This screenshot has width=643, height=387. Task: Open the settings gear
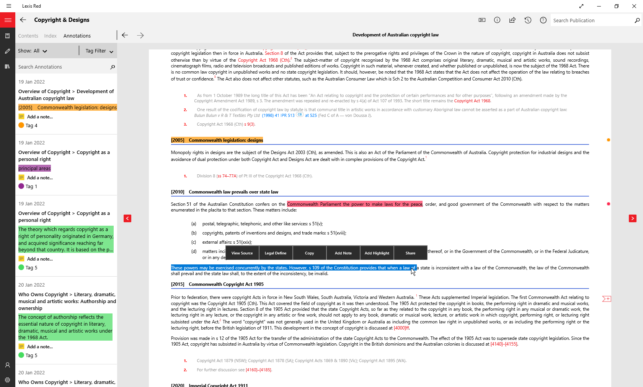click(x=7, y=380)
